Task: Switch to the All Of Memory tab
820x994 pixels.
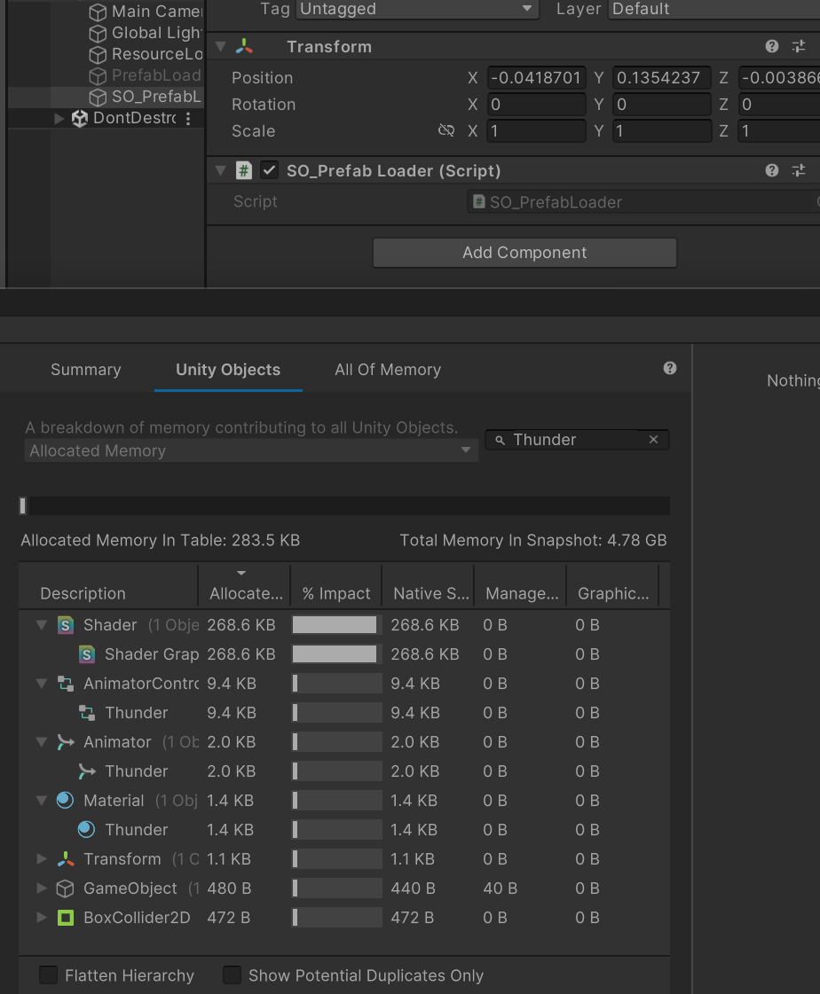Action: 388,370
